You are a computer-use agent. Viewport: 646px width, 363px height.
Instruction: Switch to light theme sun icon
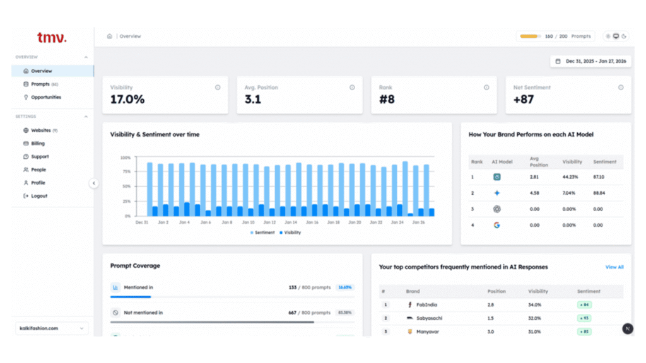click(608, 36)
